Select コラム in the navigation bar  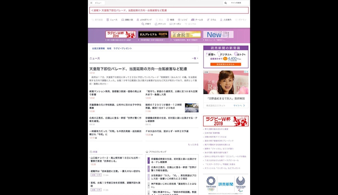211,19
